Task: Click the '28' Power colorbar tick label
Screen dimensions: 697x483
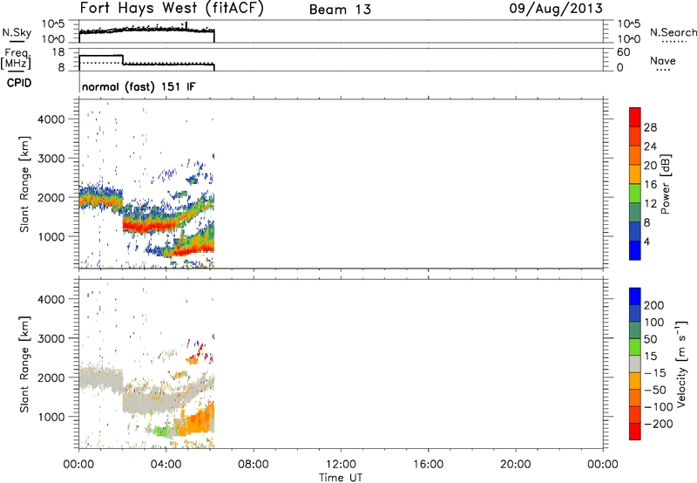Action: pyautogui.click(x=650, y=127)
